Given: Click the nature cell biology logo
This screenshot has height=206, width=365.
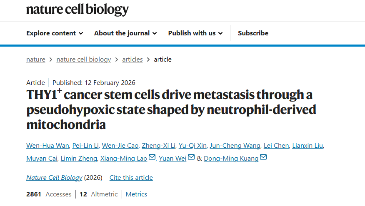Looking at the screenshot, I should click(x=77, y=10).
